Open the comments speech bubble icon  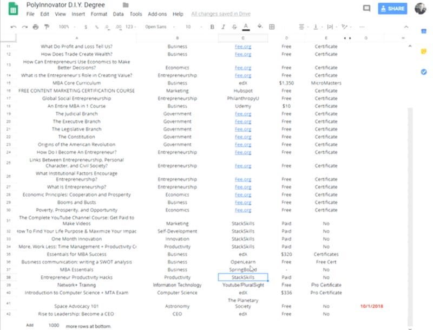point(366,8)
